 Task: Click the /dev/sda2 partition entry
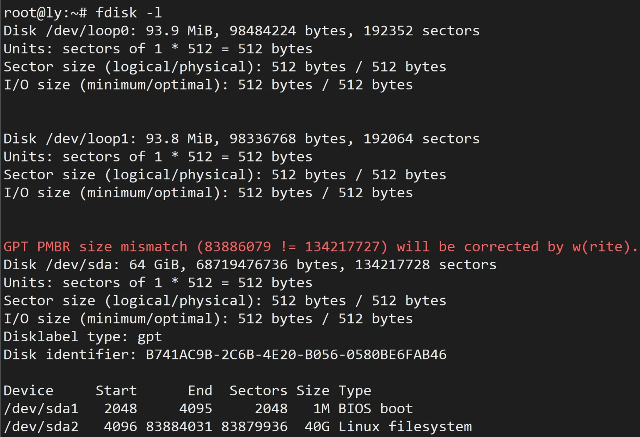41,427
